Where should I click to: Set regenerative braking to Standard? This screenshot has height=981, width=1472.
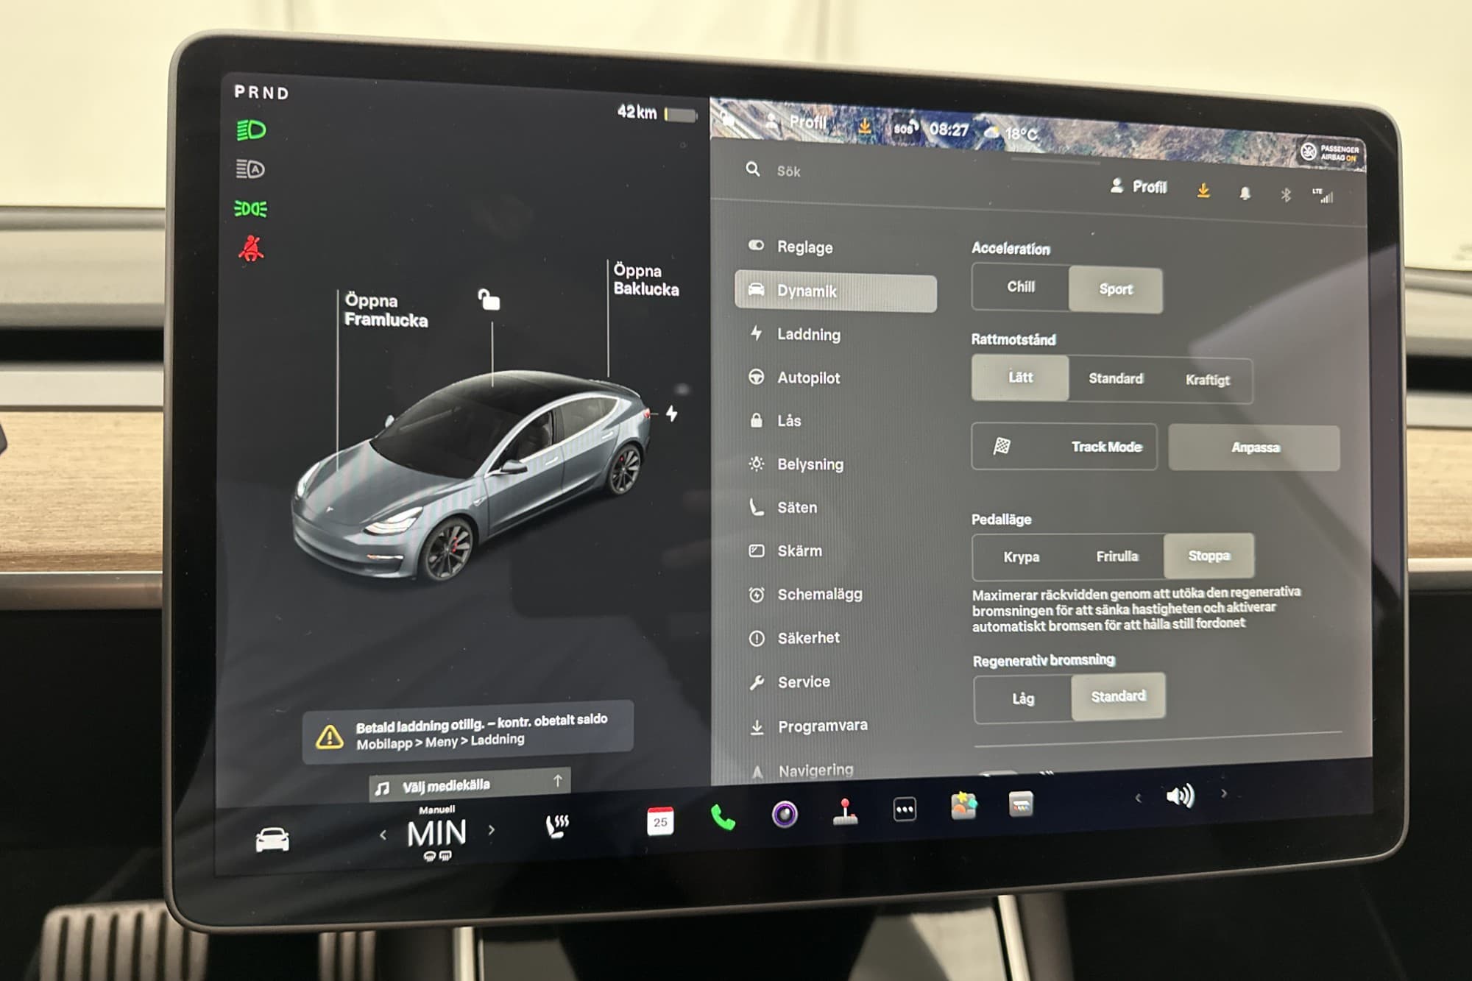coord(1118,696)
